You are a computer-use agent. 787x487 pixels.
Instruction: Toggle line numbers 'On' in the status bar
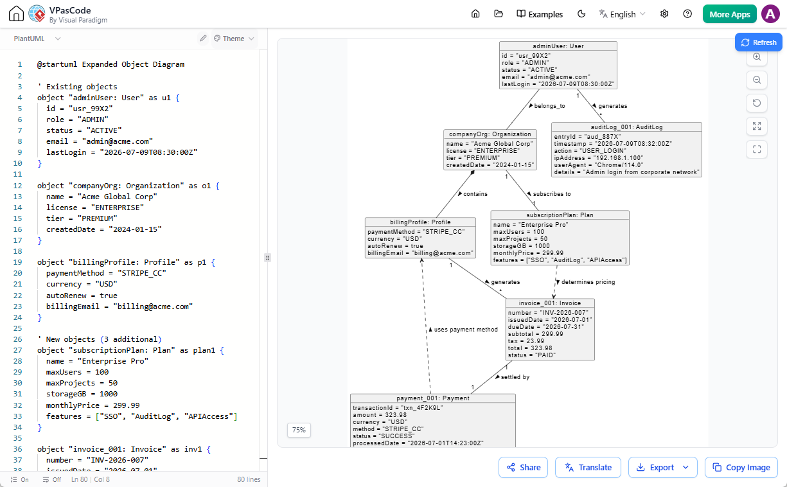pos(20,479)
